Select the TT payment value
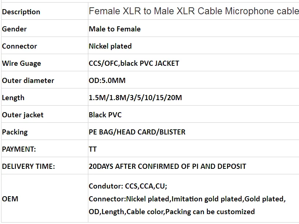The image size is (299, 224). 93,149
